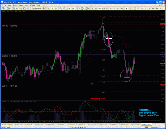
Task: Select the Trendline drawing tool
Action: click(x=138, y=8)
